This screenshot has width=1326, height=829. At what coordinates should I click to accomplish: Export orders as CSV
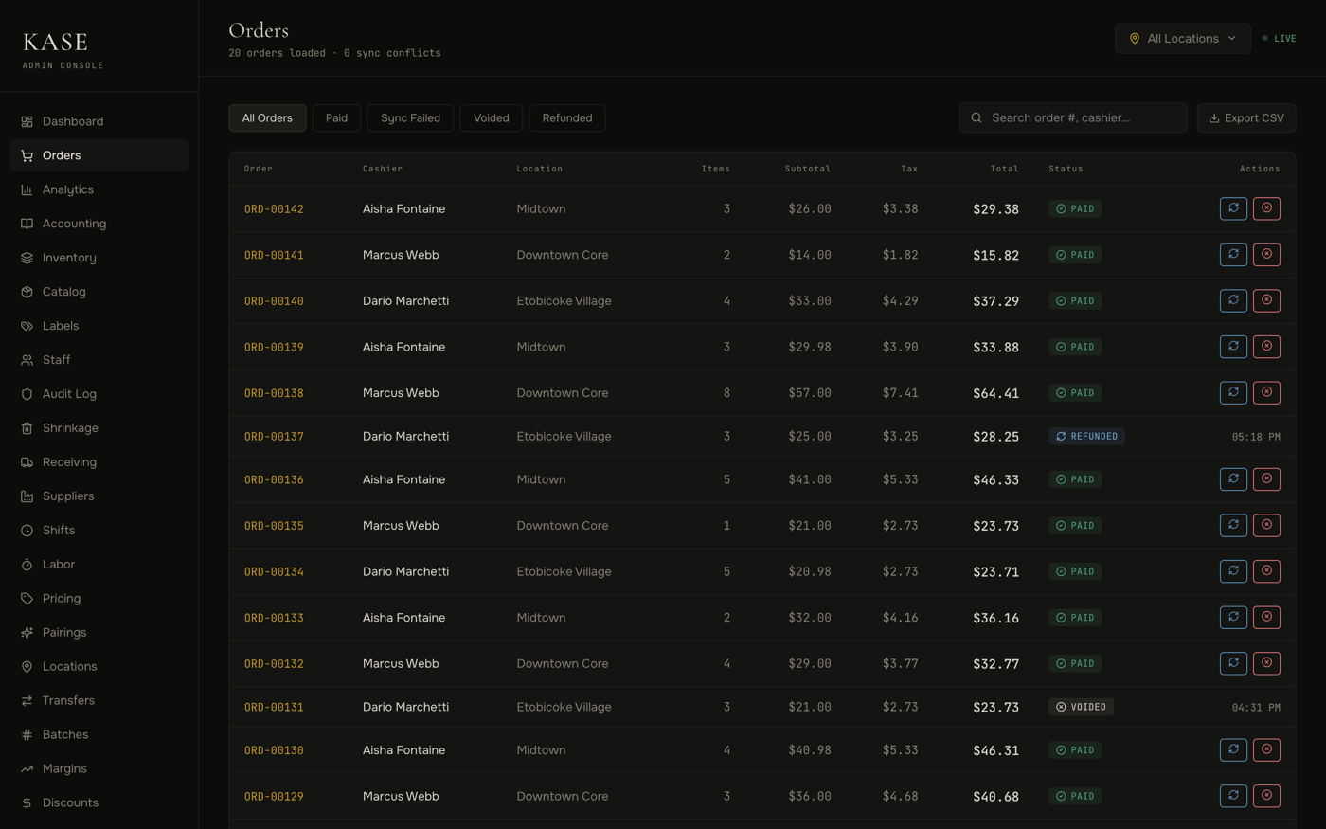tap(1245, 117)
